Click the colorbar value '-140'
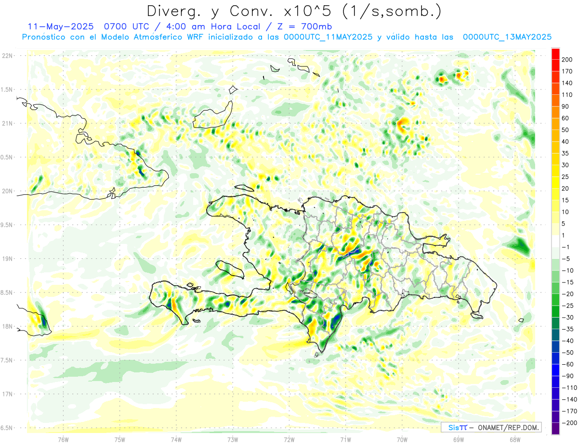The width and height of the screenshot is (578, 446). pos(569,399)
